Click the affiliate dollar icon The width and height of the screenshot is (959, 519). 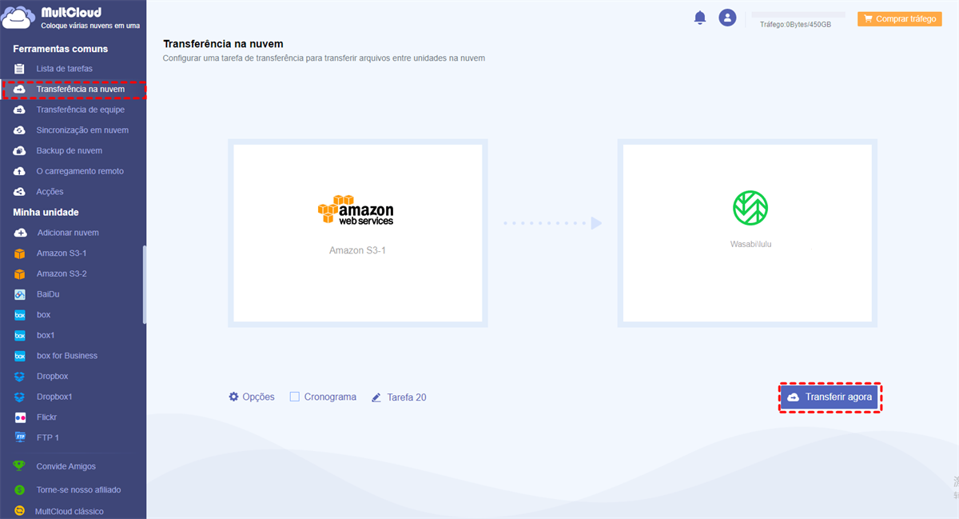click(19, 489)
